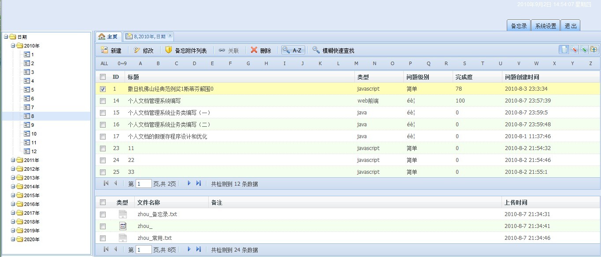Expand the 2011年 folder node
Screen dimensions: 601x257
(12, 160)
